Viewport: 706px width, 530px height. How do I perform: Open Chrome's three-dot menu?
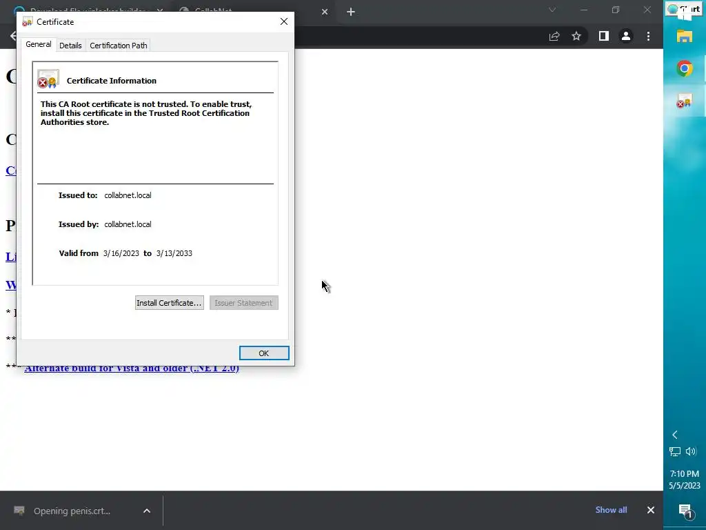(648, 37)
